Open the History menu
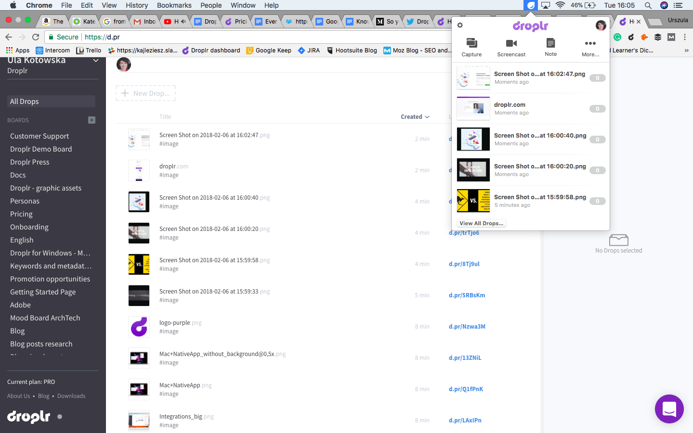The height and width of the screenshot is (433, 693). 137,5
